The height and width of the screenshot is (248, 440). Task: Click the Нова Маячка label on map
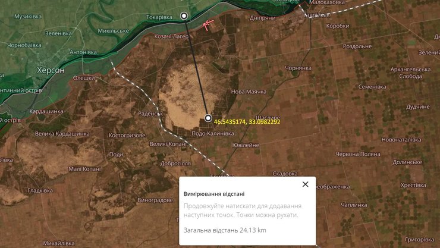point(249,92)
